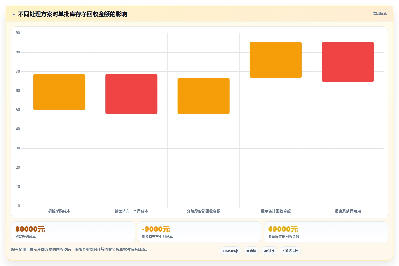Click the red 报废及处理费用 bar
The image size is (399, 266).
tap(348, 62)
